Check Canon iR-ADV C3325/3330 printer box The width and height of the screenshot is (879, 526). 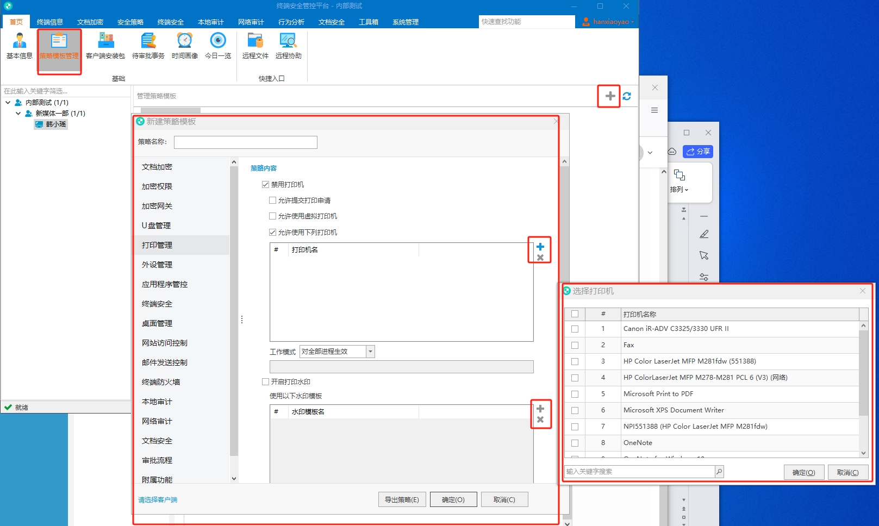click(575, 329)
